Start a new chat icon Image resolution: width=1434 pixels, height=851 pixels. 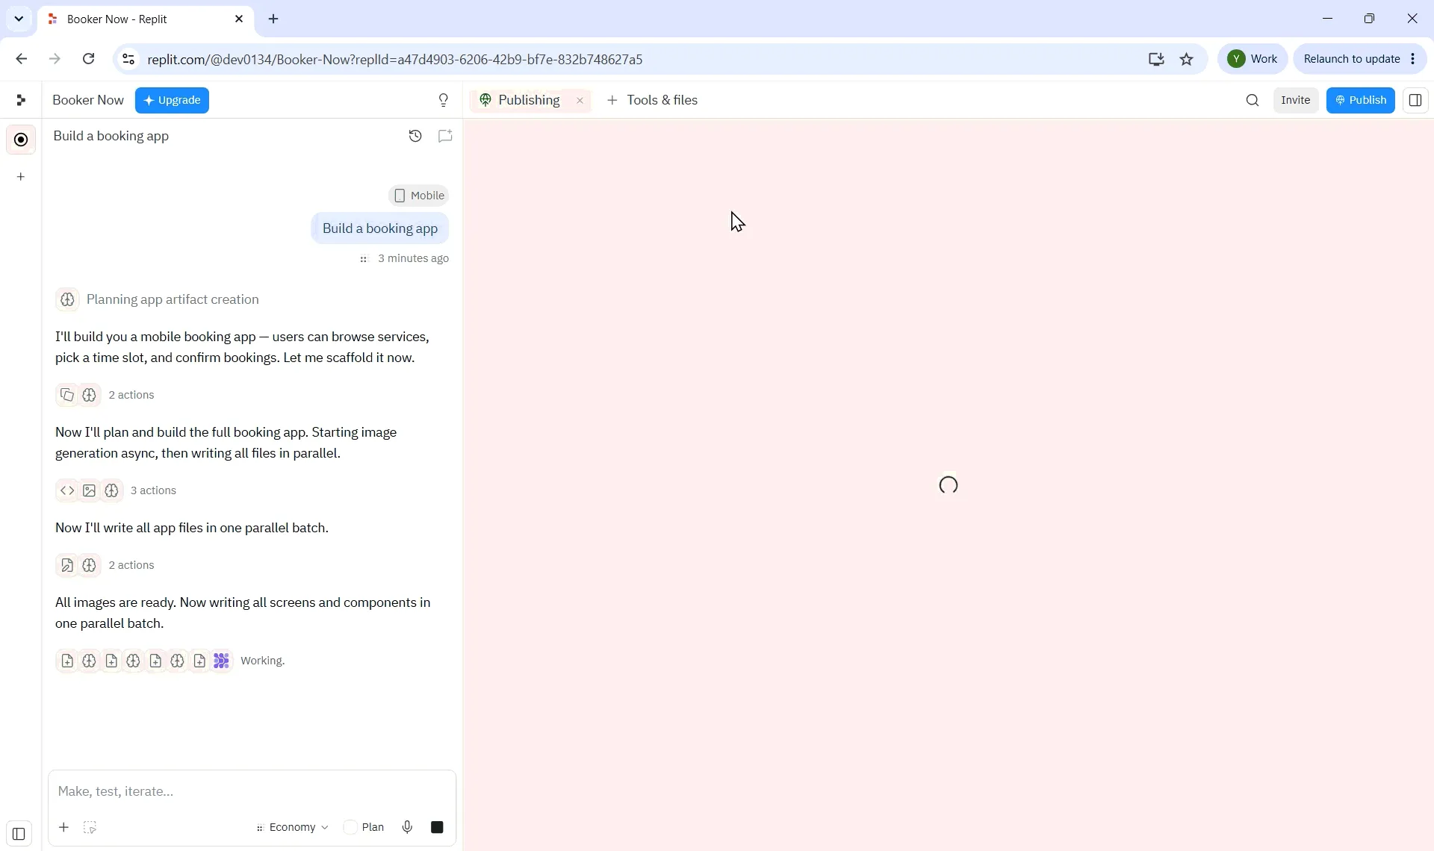click(445, 136)
